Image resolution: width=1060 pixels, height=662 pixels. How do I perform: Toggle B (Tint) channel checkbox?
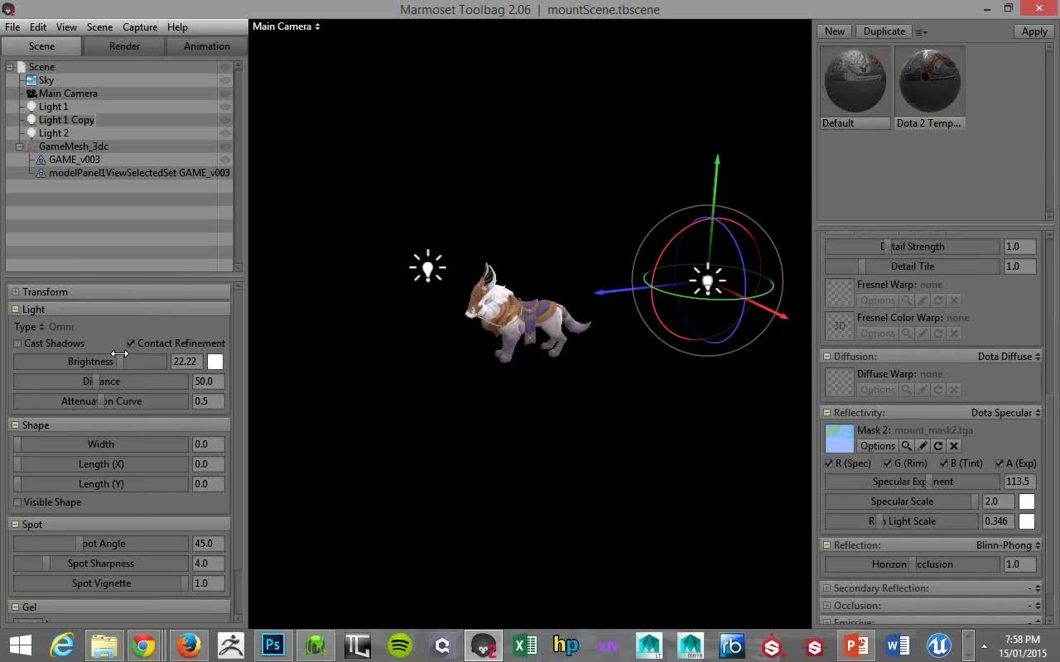(944, 463)
